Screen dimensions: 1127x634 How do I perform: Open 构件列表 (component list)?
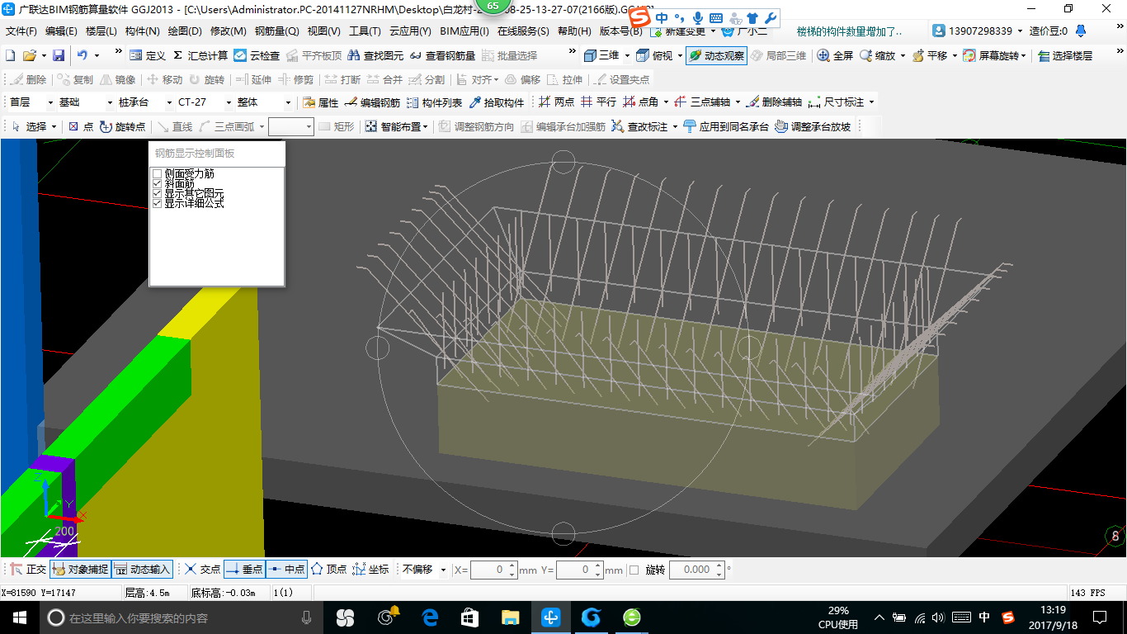tap(435, 102)
